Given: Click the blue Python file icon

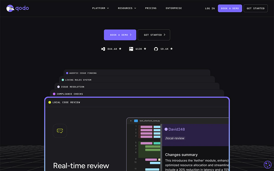Looking at the screenshot, I should click(x=136, y=121).
